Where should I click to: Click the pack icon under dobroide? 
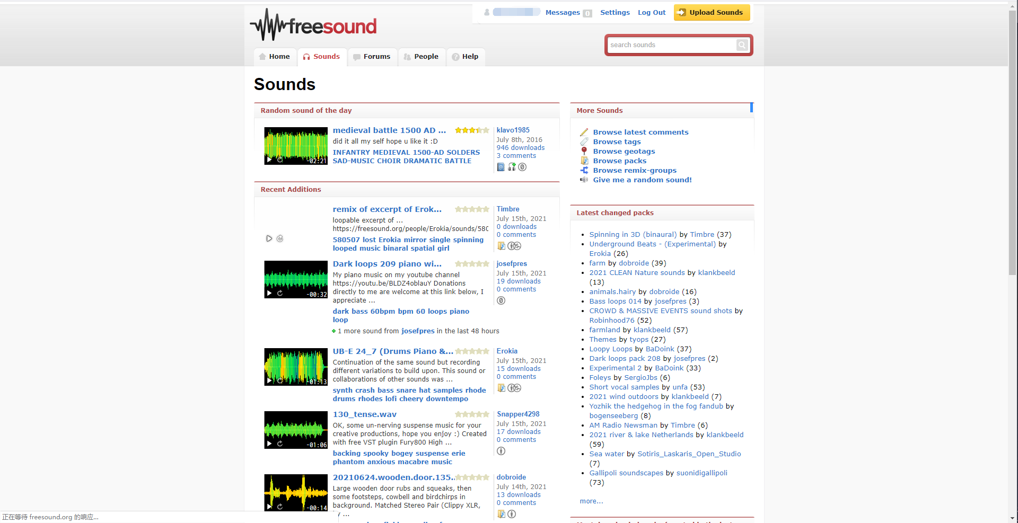[x=501, y=514]
